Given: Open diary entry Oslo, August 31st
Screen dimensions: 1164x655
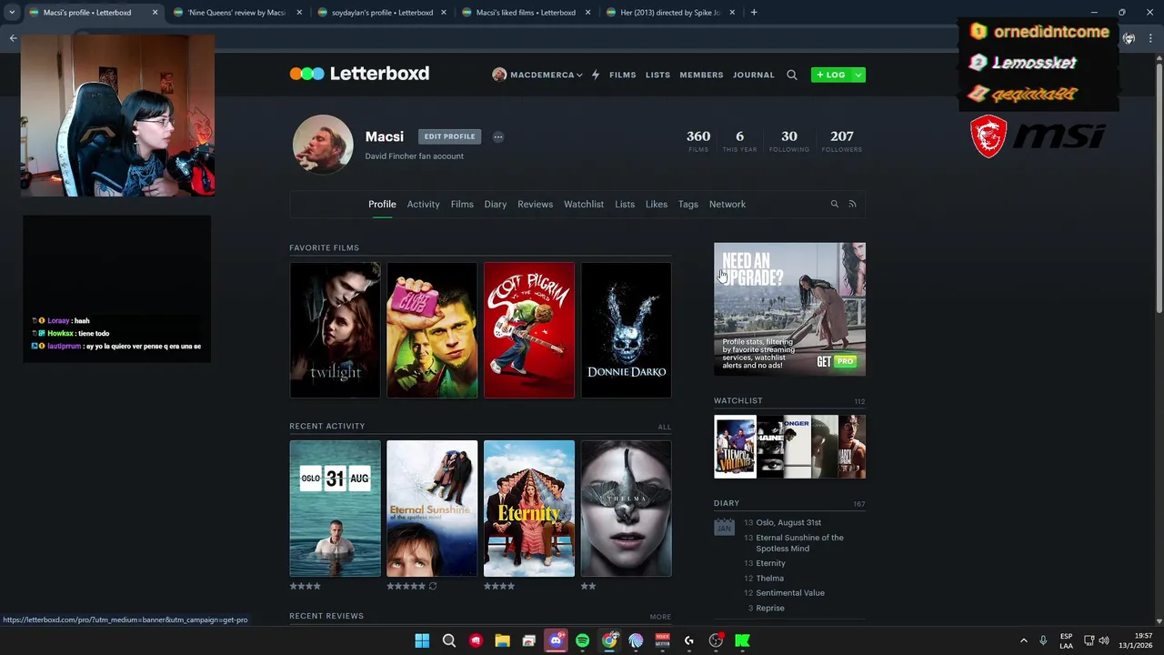Looking at the screenshot, I should pyautogui.click(x=788, y=522).
